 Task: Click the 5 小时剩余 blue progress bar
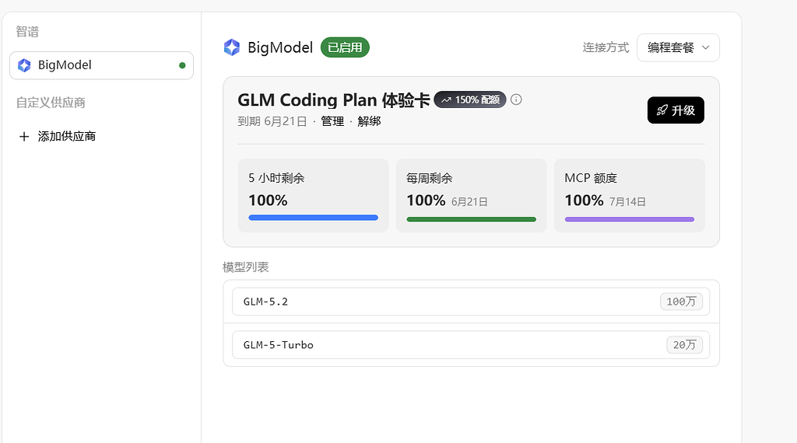coord(313,218)
